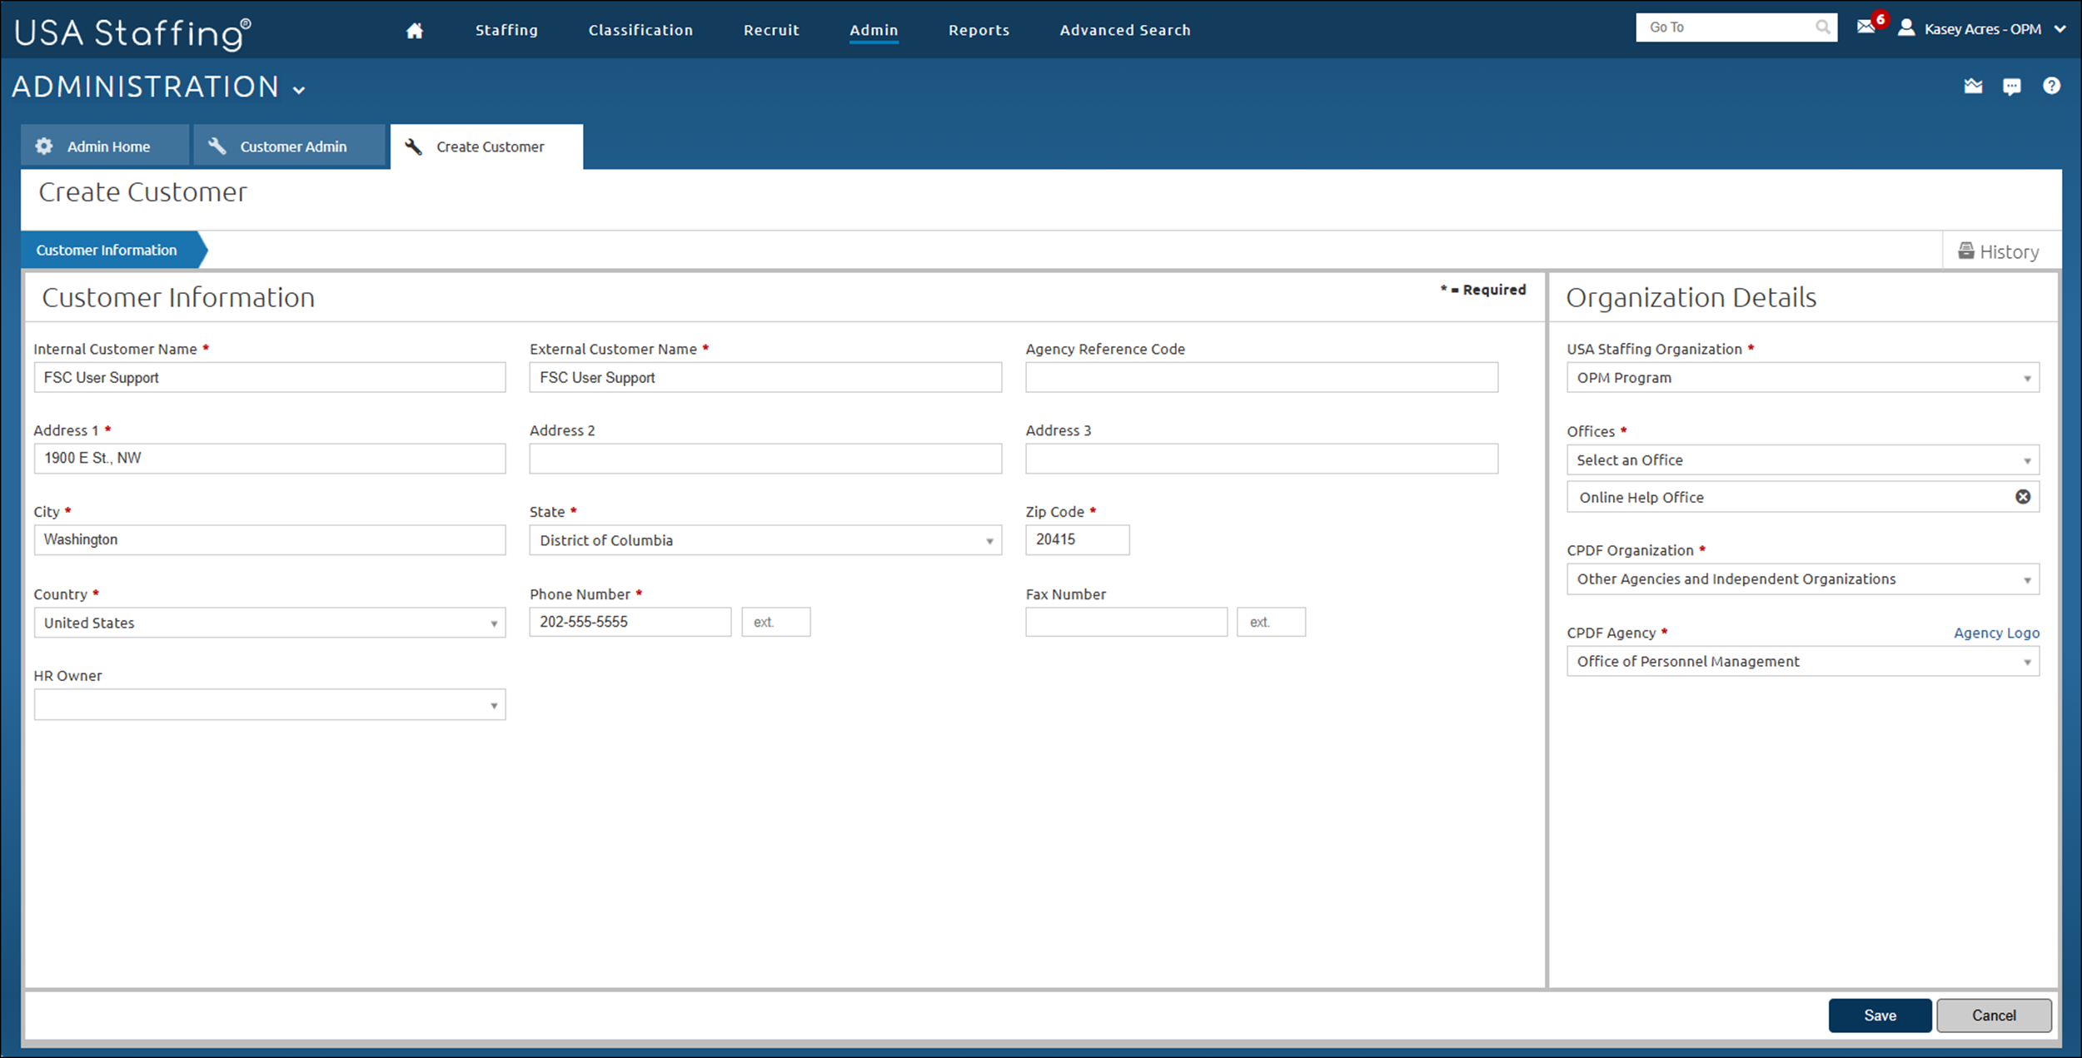Viewport: 2082px width, 1058px height.
Task: Click the Organization Details heading text
Action: 1691,297
